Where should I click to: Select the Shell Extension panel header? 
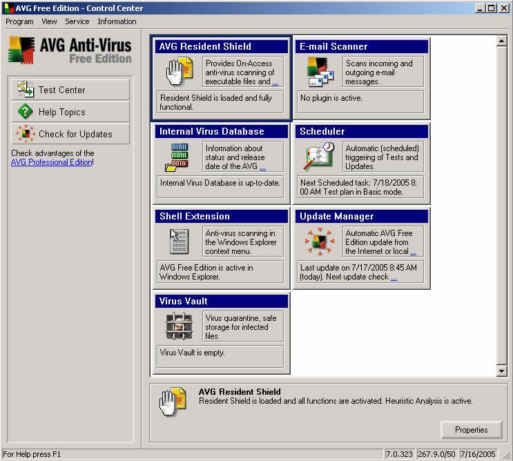click(x=222, y=217)
